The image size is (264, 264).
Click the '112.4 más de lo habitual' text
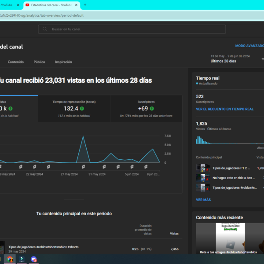[x=74, y=116]
